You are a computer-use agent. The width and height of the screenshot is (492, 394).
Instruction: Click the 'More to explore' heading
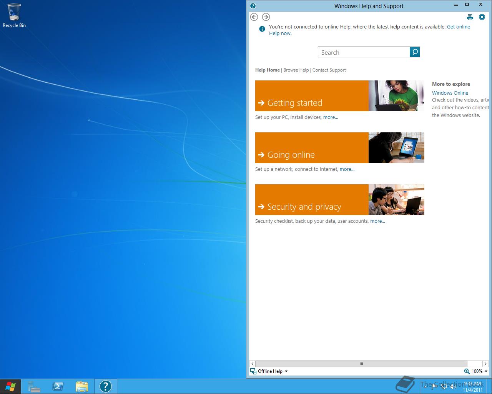click(451, 84)
